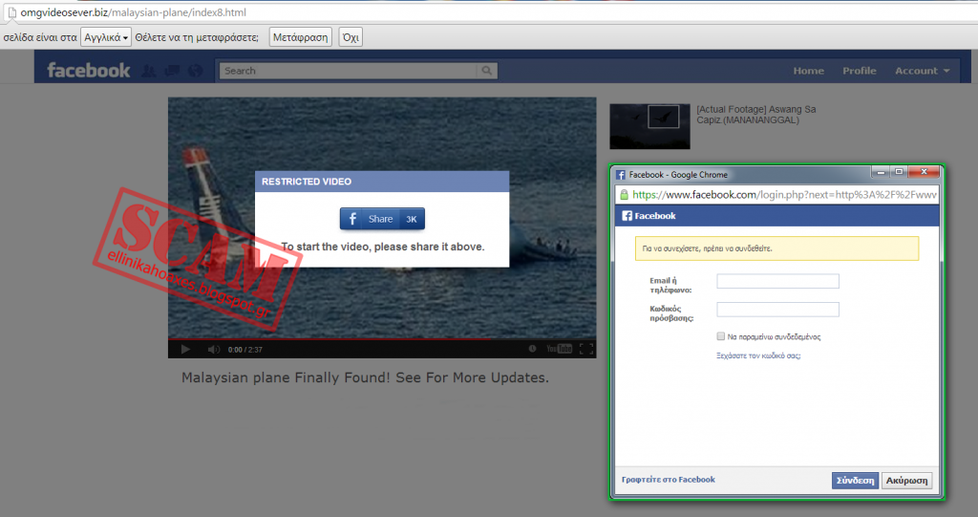Expand the Account dropdown menu
The image size is (978, 517).
922,71
